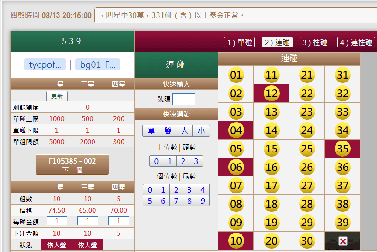This screenshot has width=377, height=252.
Task: Select ball number 30
Action: 307,240
